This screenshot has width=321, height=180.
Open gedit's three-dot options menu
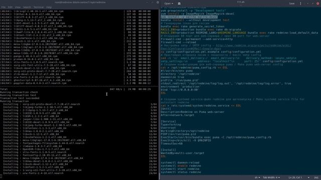coord(300,3)
